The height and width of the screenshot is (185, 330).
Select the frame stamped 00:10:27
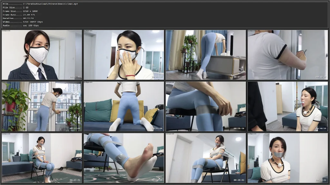[288, 55]
